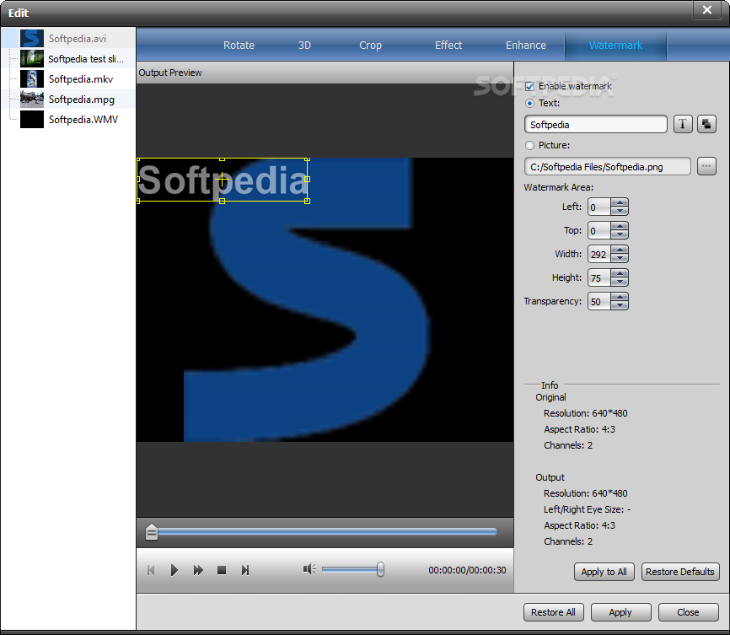
Task: Click the Apply button
Action: [x=620, y=612]
